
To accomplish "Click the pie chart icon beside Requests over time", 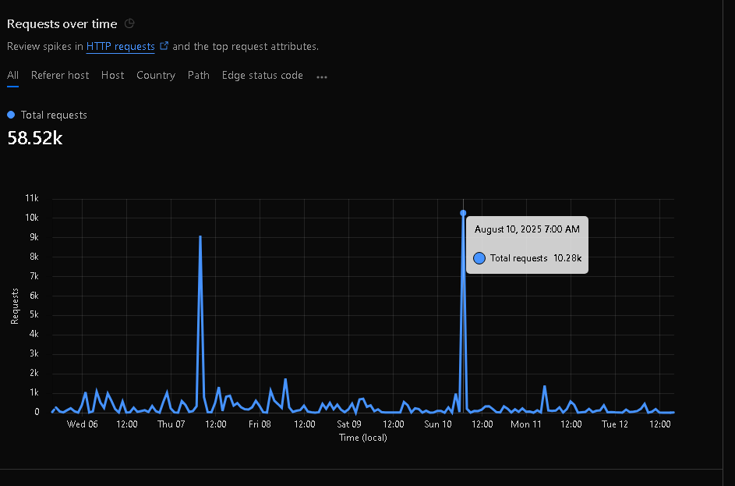I will (x=129, y=23).
